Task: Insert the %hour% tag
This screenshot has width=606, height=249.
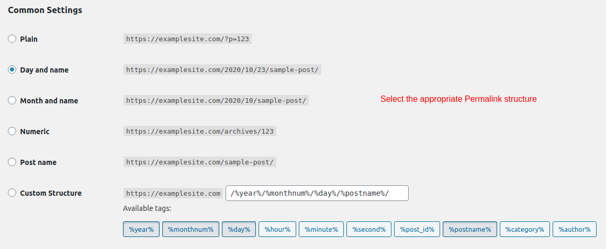Action: click(277, 229)
